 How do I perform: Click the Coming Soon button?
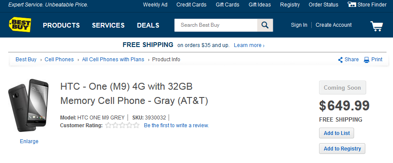(x=342, y=88)
